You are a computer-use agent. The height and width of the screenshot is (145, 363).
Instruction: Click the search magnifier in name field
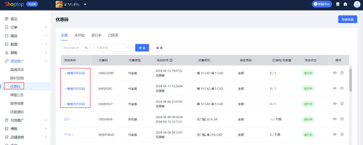tap(87, 48)
